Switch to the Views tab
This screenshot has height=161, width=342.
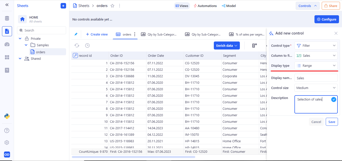pyautogui.click(x=182, y=6)
